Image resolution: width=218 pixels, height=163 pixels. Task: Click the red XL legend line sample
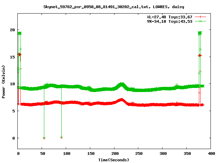point(200,17)
